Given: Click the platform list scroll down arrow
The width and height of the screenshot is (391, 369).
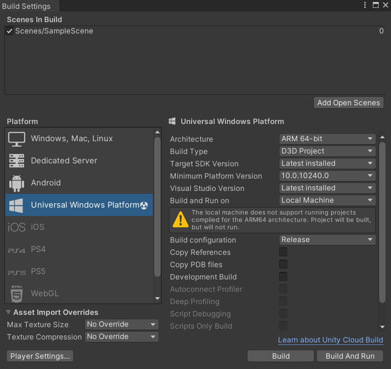Looking at the screenshot, I should [x=157, y=299].
